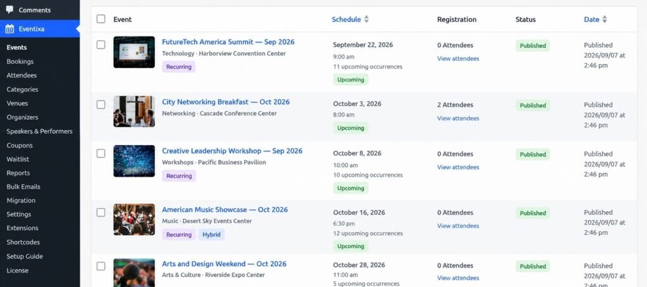Click the American Music Showcase thumbnail
Image resolution: width=647 pixels, height=287 pixels.
(x=134, y=220)
